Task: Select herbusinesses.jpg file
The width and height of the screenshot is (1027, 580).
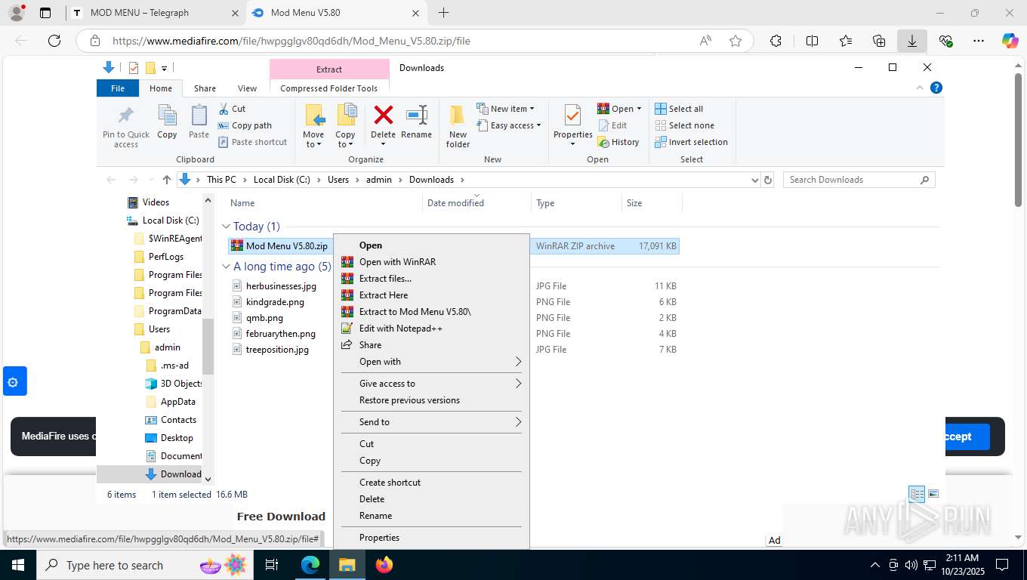Action: 281,286
